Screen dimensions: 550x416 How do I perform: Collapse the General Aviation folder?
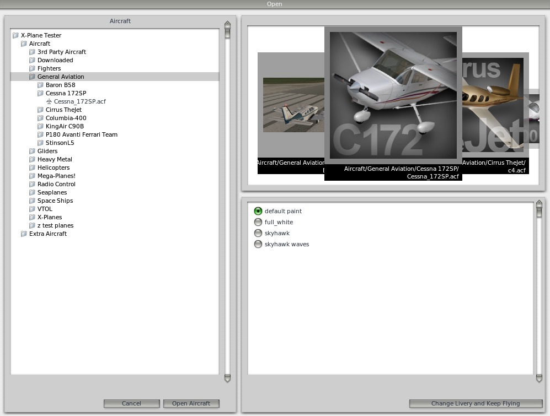61,77
